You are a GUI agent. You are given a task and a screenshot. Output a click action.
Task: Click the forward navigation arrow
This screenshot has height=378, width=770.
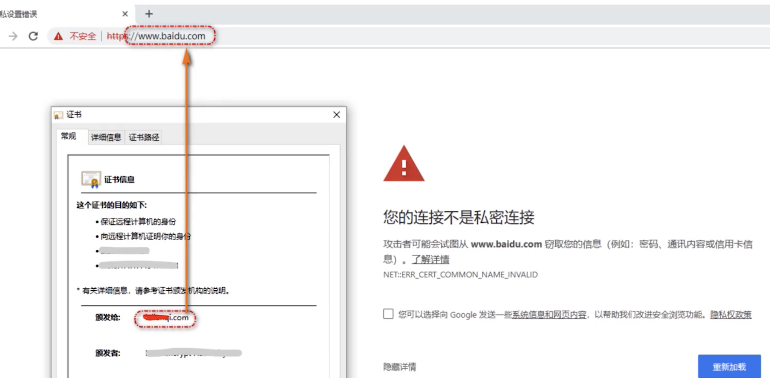click(x=13, y=36)
